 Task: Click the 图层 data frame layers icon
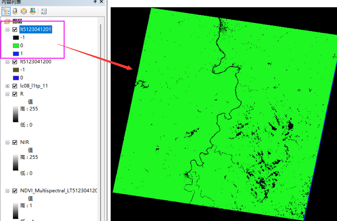click(x=8, y=21)
